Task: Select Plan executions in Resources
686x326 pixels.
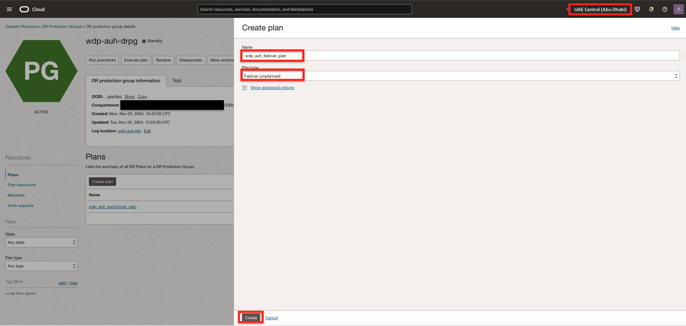Action: 22,185
